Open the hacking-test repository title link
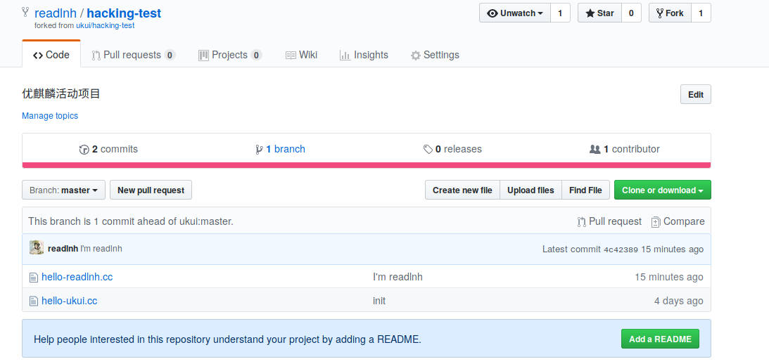Image resolution: width=769 pixels, height=364 pixels. 124,13
